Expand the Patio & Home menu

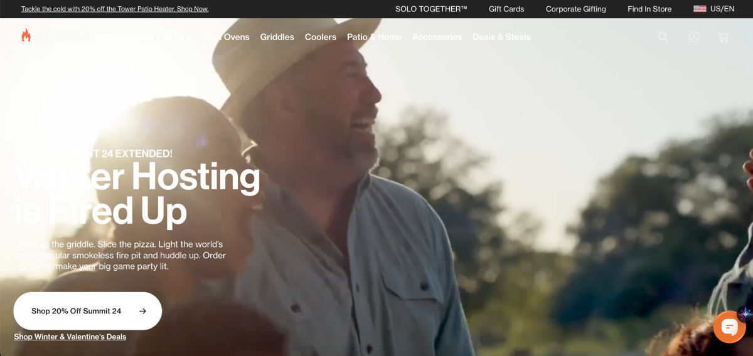point(374,37)
